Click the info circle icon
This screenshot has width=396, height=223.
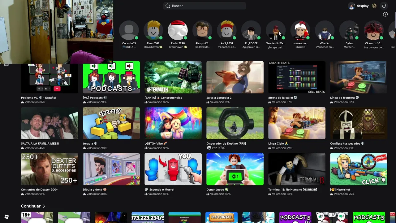385,14
